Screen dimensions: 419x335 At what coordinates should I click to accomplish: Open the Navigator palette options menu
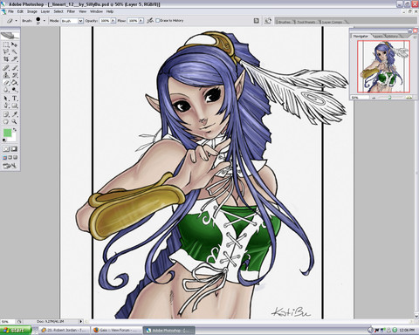pos(415,38)
